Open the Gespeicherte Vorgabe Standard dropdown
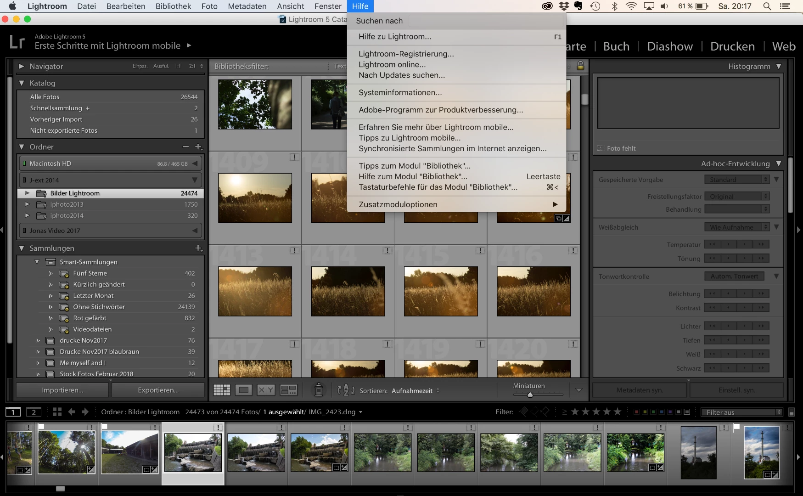The image size is (803, 496). (x=736, y=180)
